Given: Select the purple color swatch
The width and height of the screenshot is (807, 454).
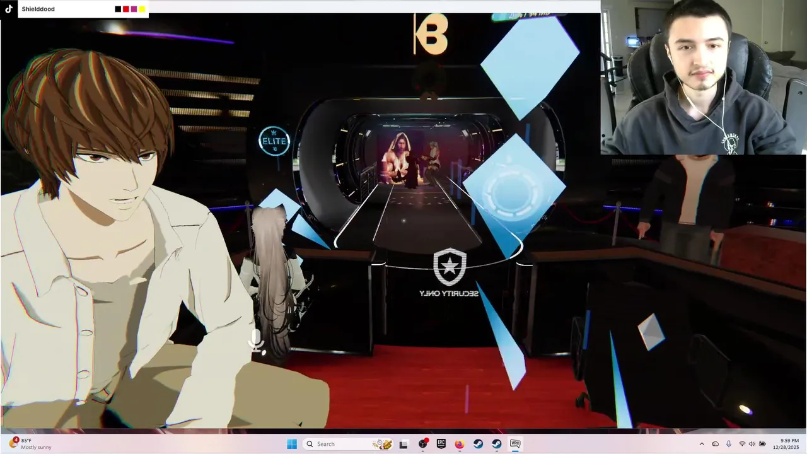Looking at the screenshot, I should 134,9.
